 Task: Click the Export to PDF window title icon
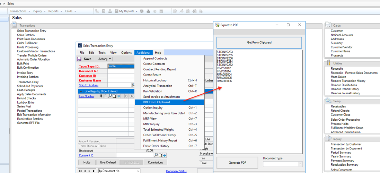(218, 25)
